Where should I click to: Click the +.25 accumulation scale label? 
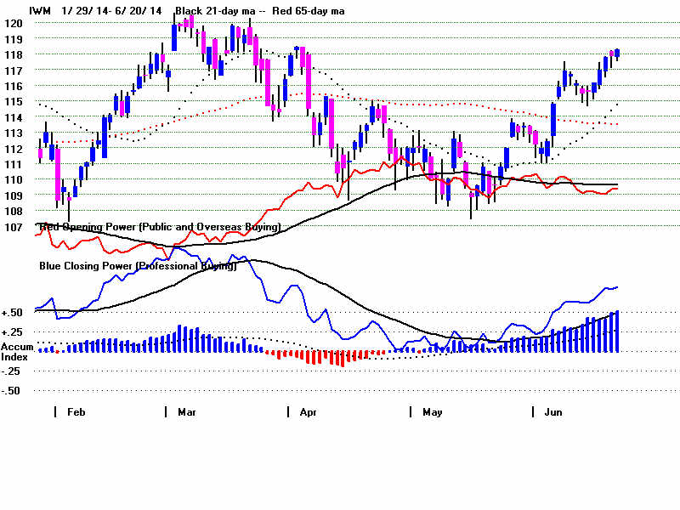[12, 332]
